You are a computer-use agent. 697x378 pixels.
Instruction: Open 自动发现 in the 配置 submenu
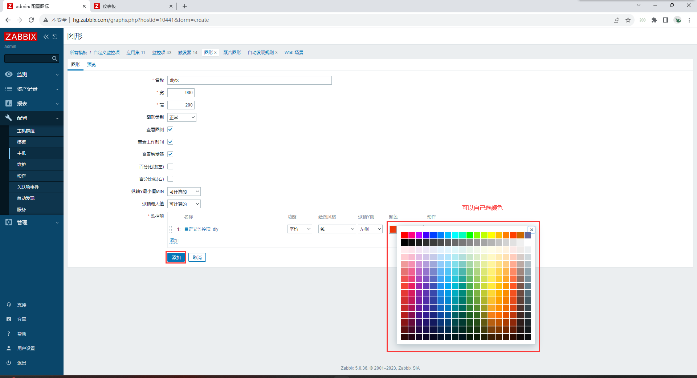pos(36,198)
